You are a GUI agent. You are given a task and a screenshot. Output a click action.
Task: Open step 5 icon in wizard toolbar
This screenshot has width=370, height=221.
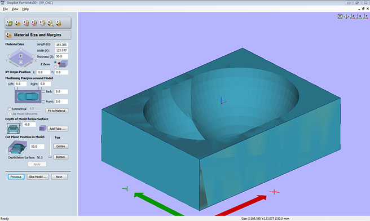pyautogui.click(x=42, y=23)
